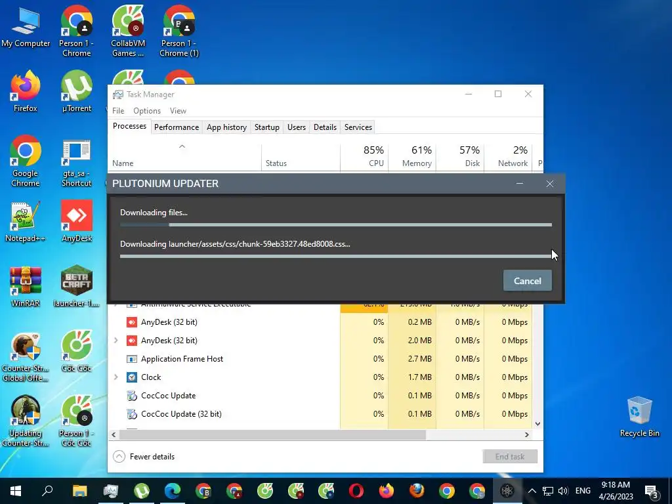
Task: Select the Clock process row
Action: [x=320, y=377]
